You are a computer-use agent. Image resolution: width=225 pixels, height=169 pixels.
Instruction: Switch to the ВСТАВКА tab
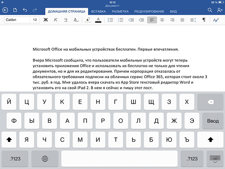[x=98, y=12]
